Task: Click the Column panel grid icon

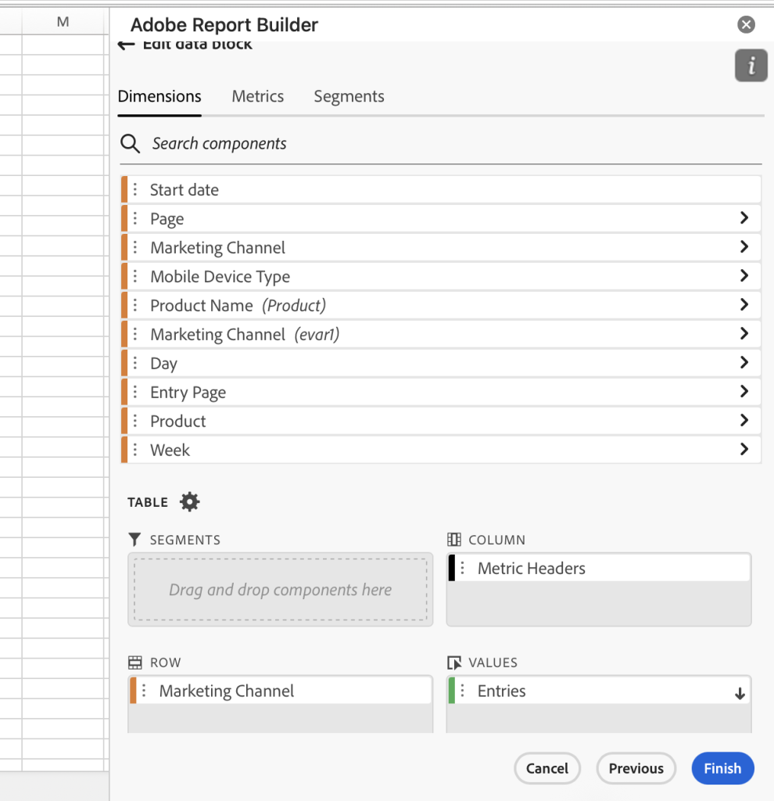Action: (x=454, y=539)
